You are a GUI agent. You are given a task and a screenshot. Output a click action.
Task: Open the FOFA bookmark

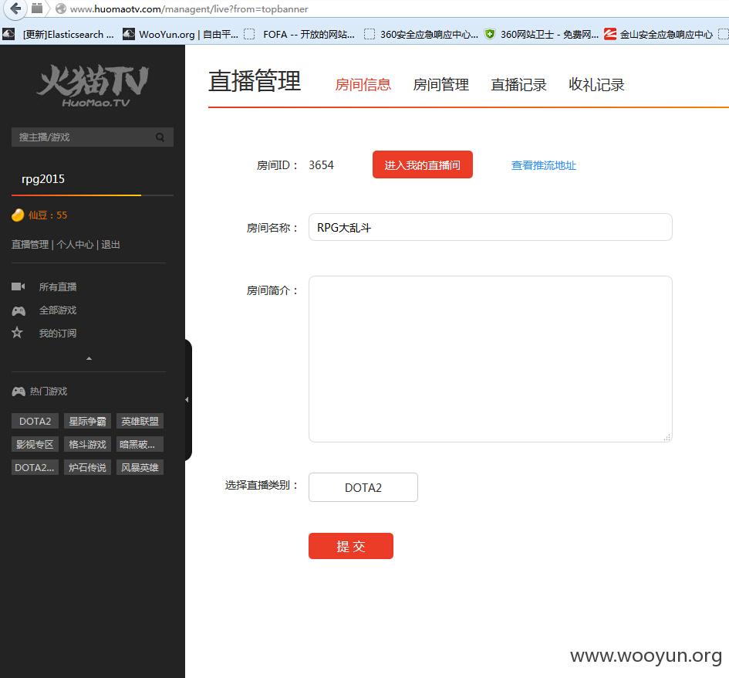click(x=300, y=34)
